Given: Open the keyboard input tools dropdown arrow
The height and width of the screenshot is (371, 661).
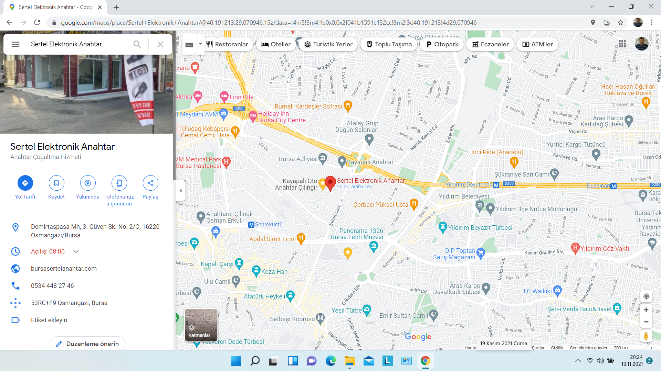Looking at the screenshot, I should (200, 44).
